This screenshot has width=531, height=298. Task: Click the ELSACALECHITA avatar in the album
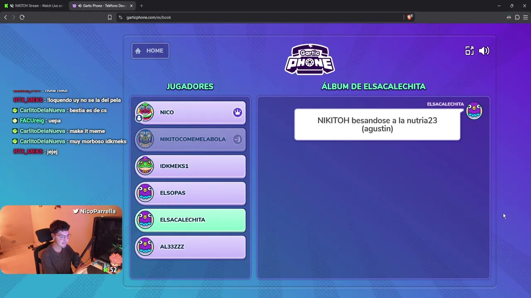tap(474, 111)
